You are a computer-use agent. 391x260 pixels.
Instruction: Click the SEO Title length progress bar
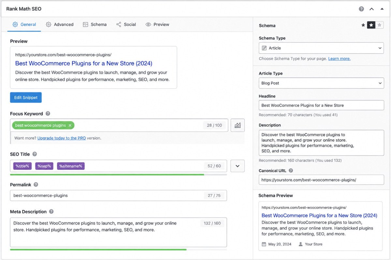tap(119, 175)
